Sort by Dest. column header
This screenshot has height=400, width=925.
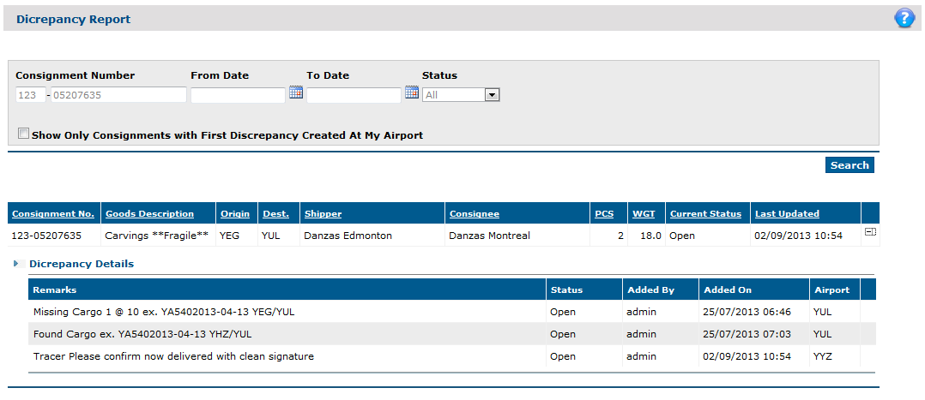pos(275,214)
